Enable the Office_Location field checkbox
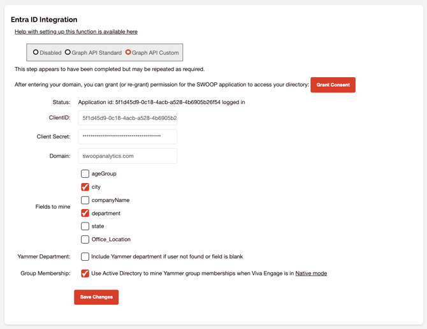The width and height of the screenshot is (427, 329). click(x=85, y=239)
